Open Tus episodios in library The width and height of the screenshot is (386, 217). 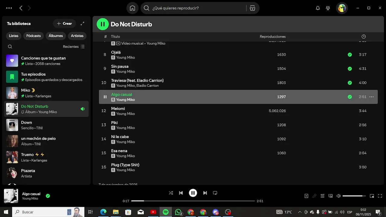(x=46, y=77)
